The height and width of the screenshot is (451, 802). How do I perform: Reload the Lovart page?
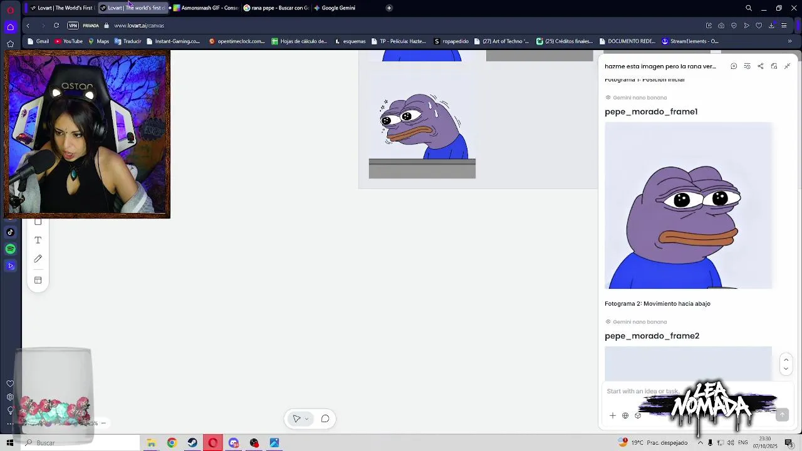[56, 26]
